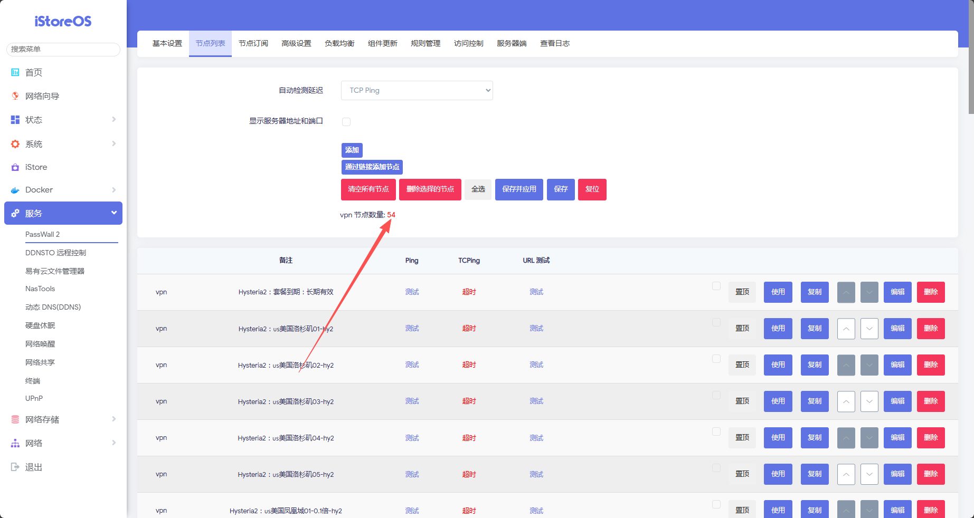Expand the Docker menu chevron

114,190
